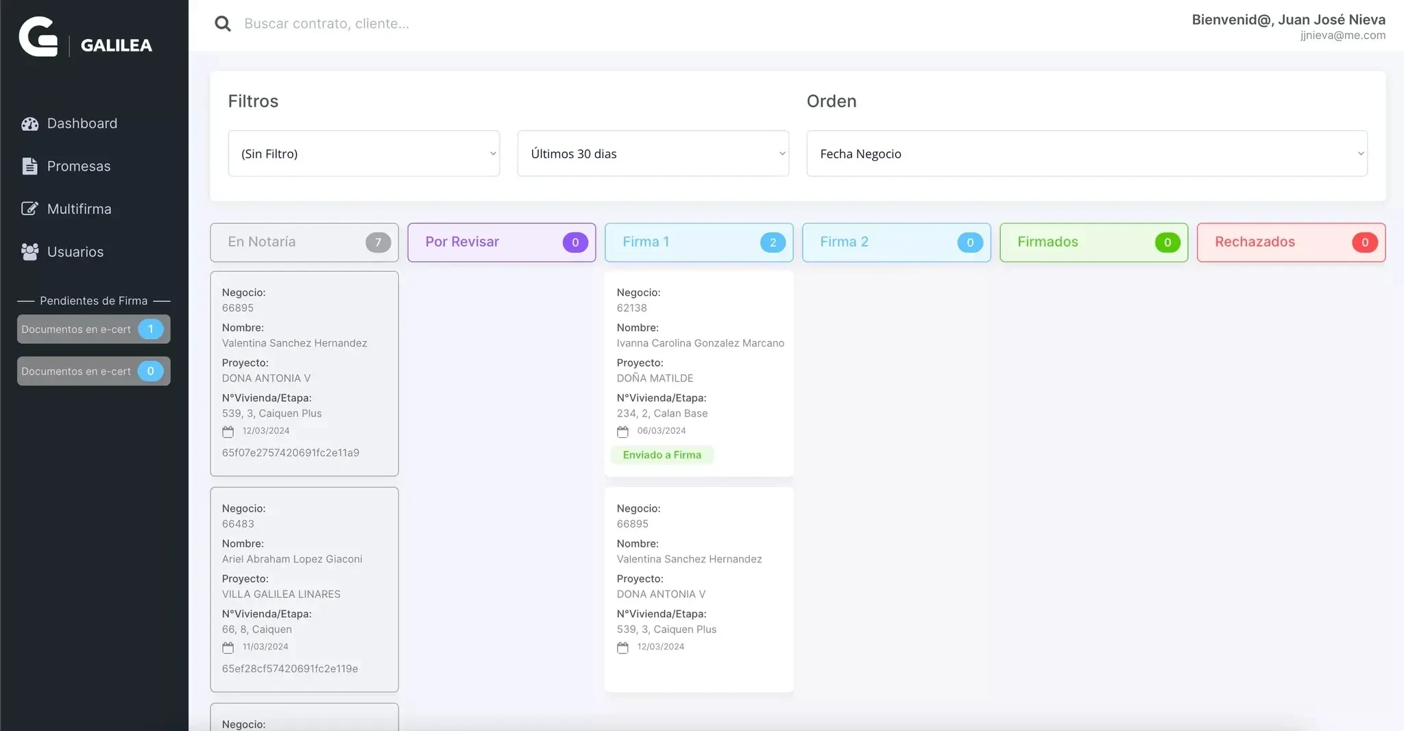Click the Orden heading
1404x731 pixels.
832,101
